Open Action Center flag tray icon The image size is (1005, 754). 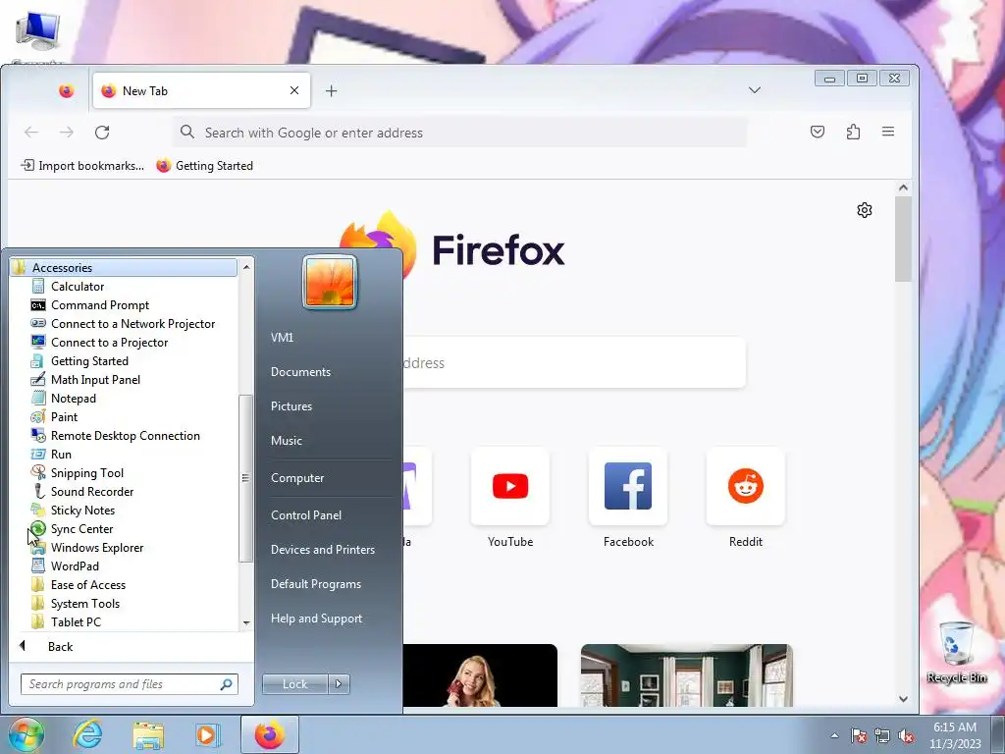pos(859,736)
